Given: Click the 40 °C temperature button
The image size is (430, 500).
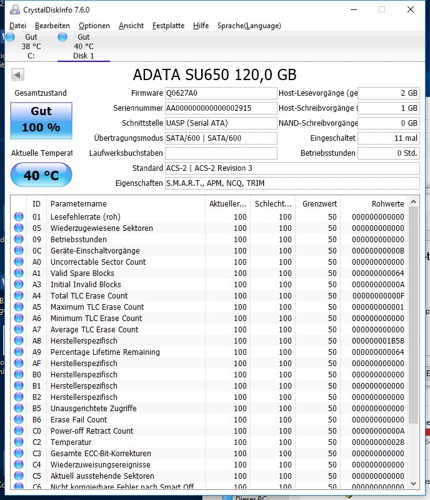Looking at the screenshot, I should click(x=41, y=175).
